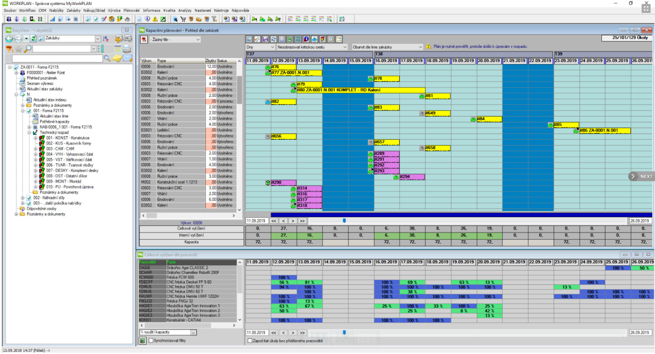Open the 'Obarvit dle linie zakázky' dropdown
The width and height of the screenshot is (655, 354).
420,47
